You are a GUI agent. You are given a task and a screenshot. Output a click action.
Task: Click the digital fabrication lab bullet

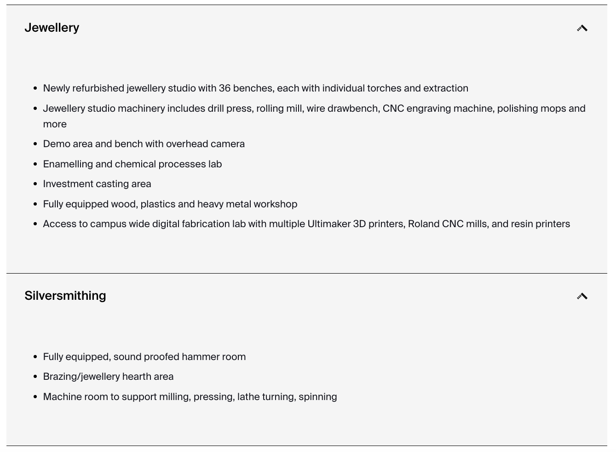click(307, 224)
